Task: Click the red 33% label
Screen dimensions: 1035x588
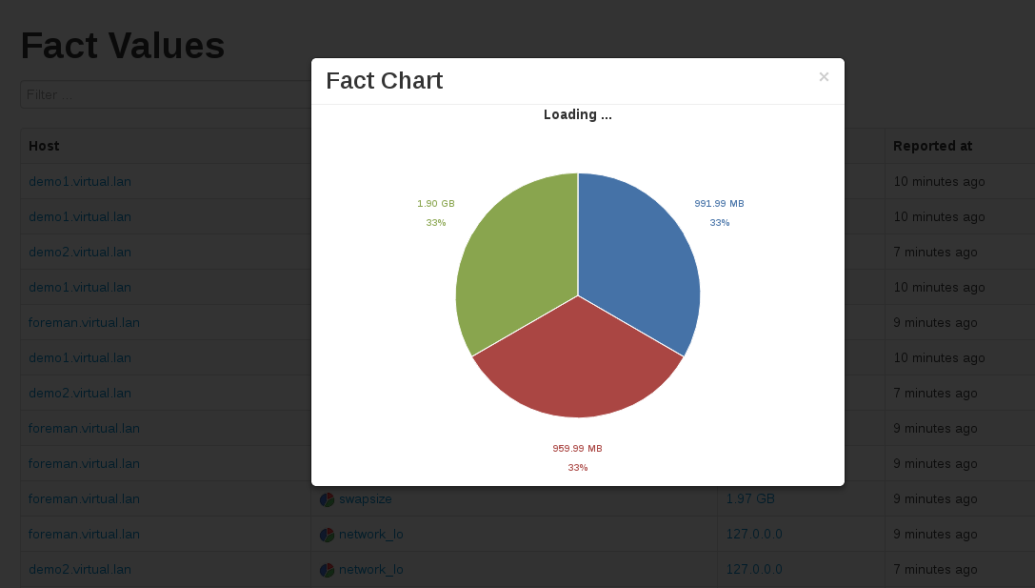Action: click(x=578, y=467)
